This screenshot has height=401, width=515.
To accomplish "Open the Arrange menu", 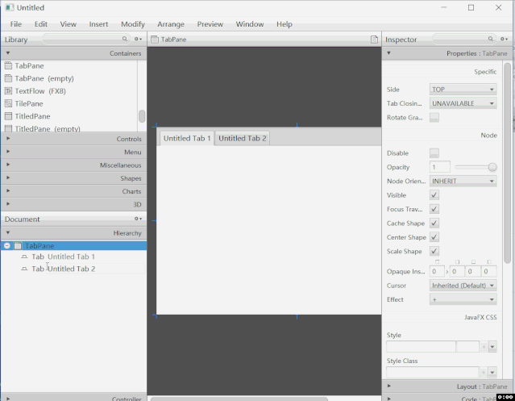I will pos(171,24).
